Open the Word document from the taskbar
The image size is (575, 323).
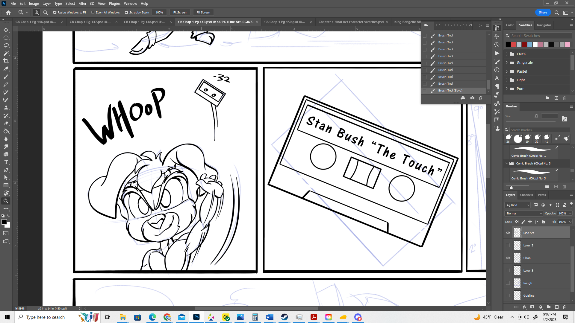[269, 317]
